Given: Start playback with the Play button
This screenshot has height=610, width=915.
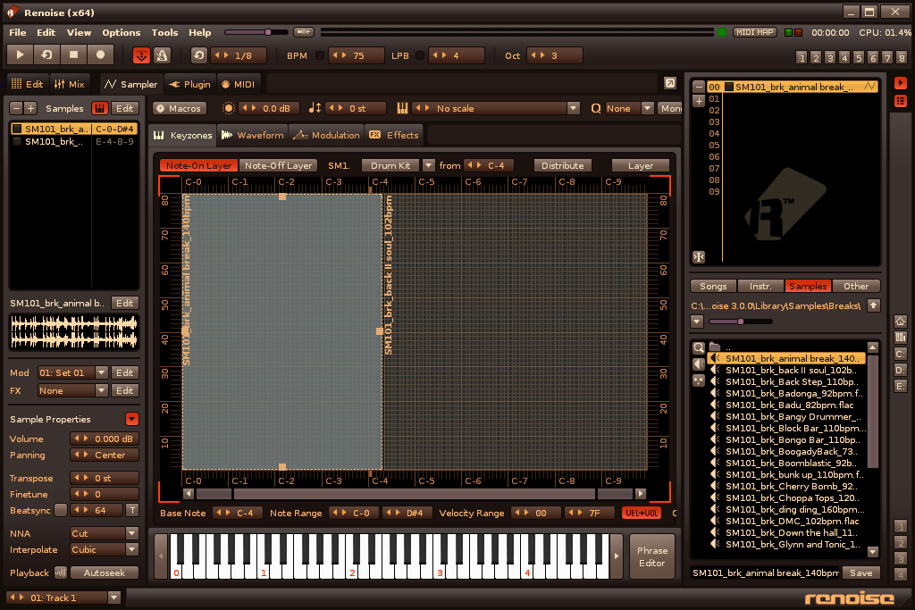Looking at the screenshot, I should coord(20,54).
